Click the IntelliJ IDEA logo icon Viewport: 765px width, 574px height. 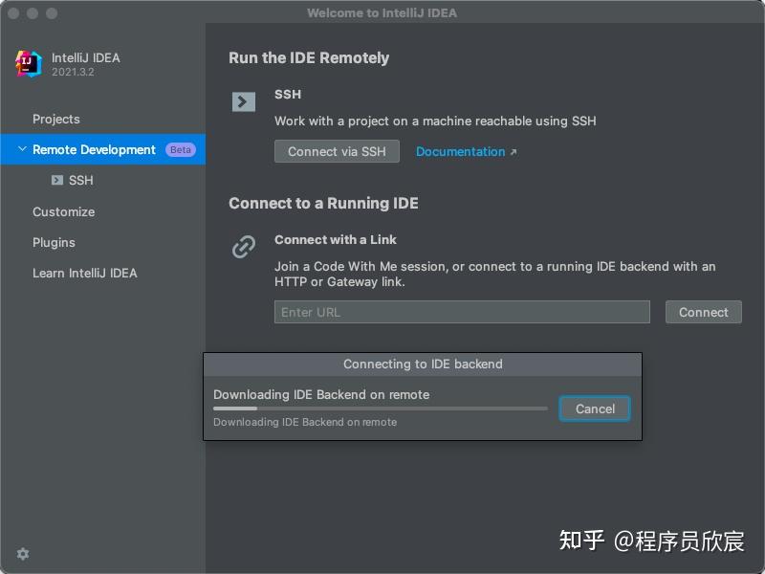click(29, 63)
